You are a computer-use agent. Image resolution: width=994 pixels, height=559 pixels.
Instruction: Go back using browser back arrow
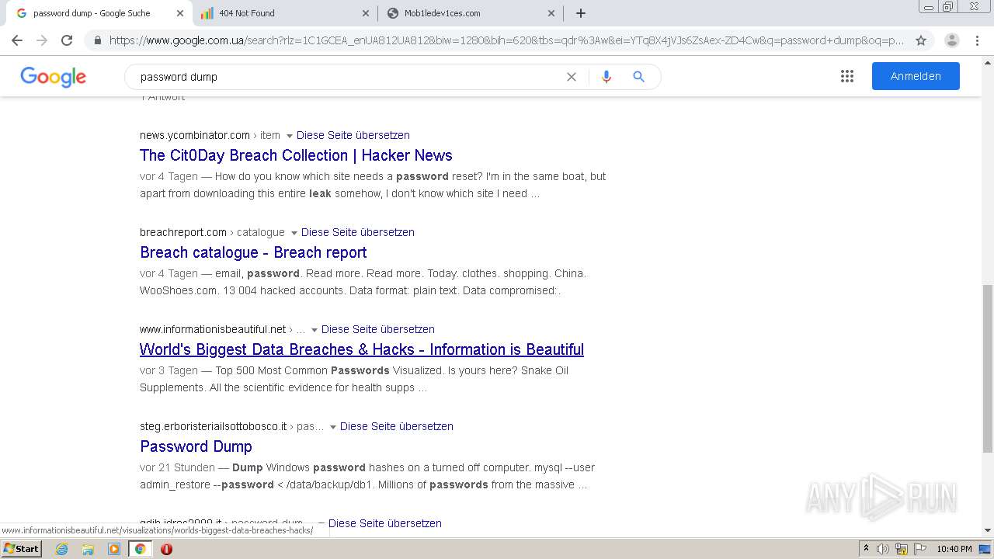tap(17, 40)
